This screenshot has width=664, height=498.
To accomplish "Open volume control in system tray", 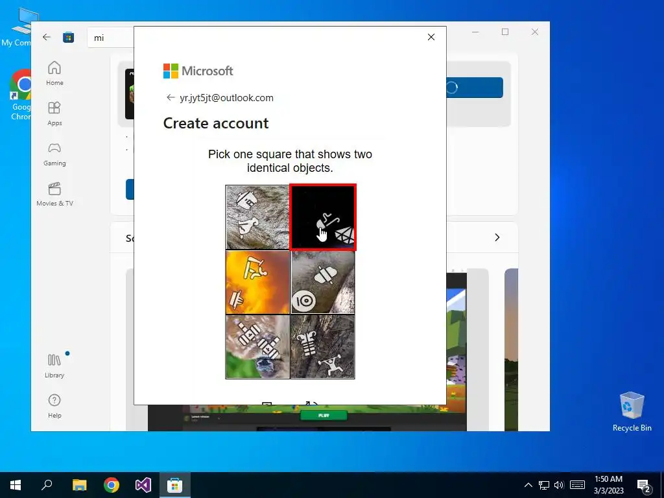I will point(559,485).
